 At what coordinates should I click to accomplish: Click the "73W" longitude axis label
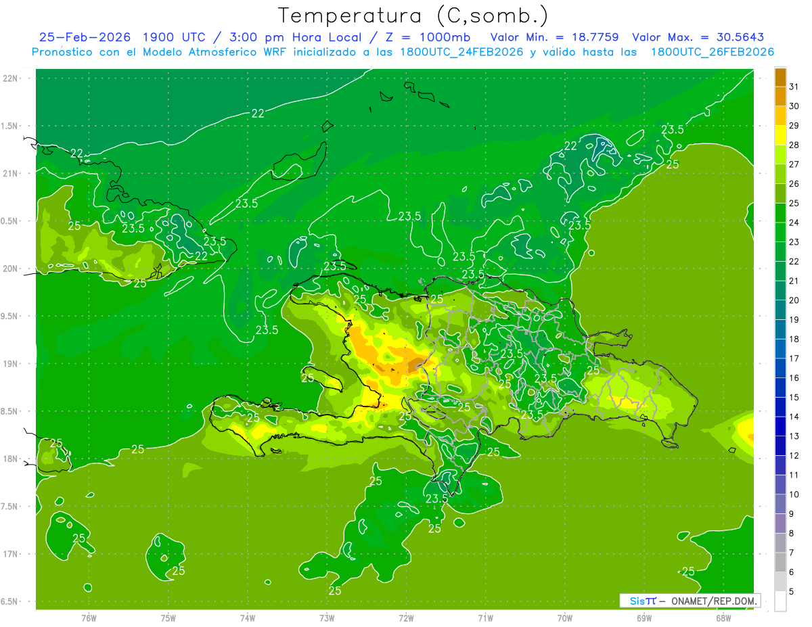[x=327, y=618]
